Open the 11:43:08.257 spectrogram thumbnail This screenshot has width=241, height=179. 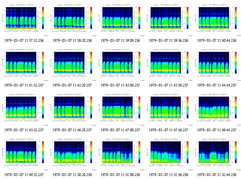pyautogui.click(x=120, y=65)
